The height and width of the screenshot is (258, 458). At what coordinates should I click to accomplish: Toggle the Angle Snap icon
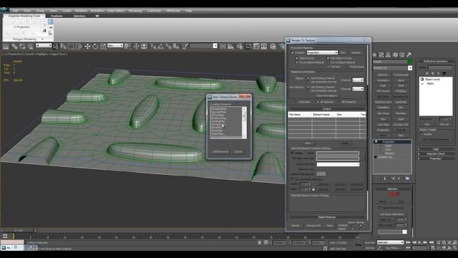[160, 46]
